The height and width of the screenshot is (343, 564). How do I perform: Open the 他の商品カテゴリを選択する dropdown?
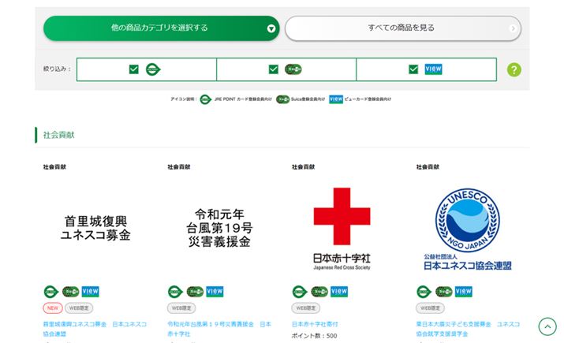pyautogui.click(x=161, y=28)
